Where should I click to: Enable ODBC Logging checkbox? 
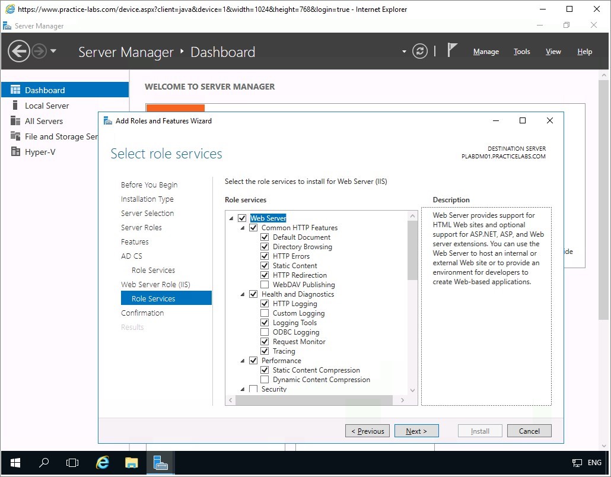pos(265,332)
